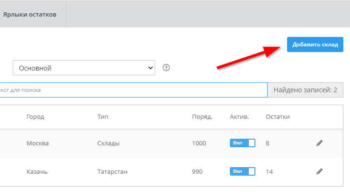Click the Актив. column header
Viewport: 350px width, 196px height.
tap(239, 117)
